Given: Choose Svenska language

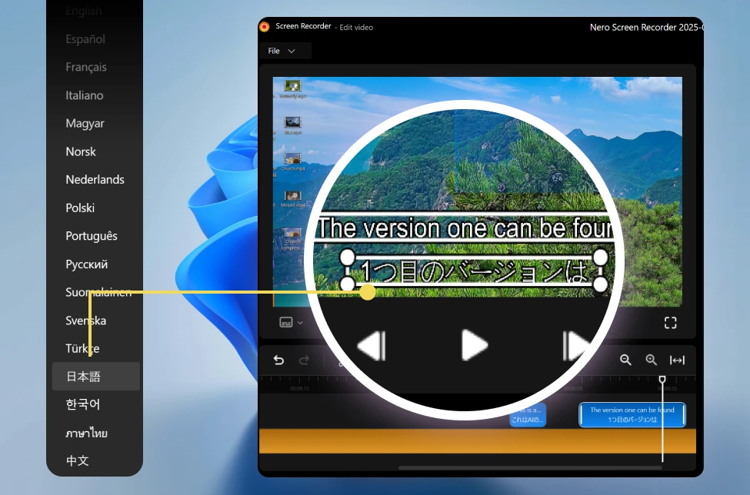Looking at the screenshot, I should pos(85,321).
